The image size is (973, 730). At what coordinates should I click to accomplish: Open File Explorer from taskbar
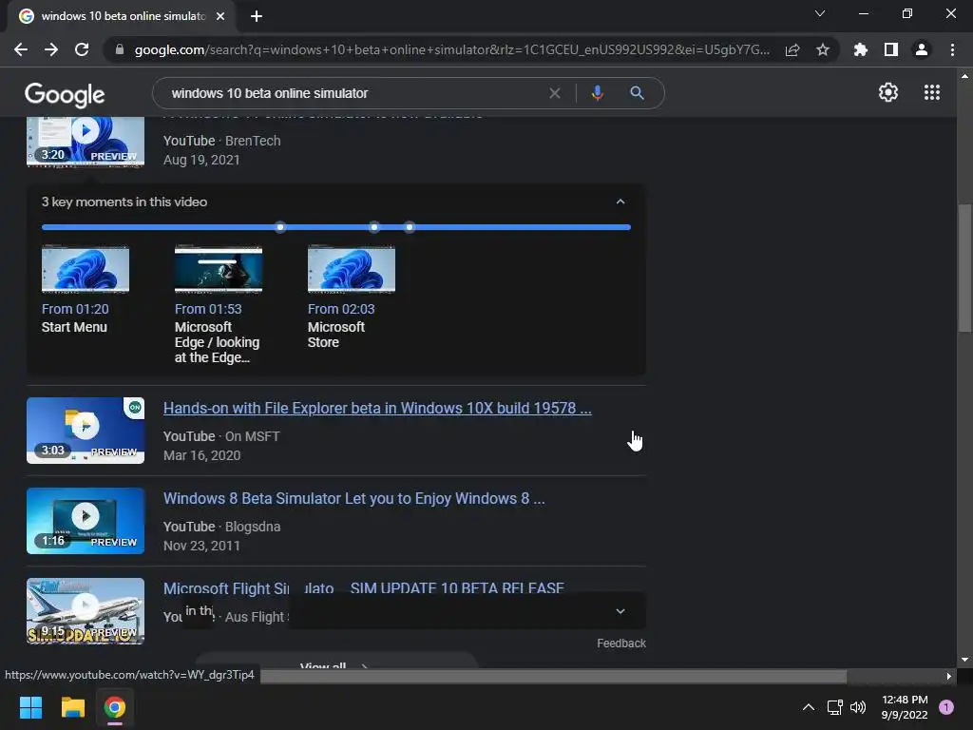(72, 707)
